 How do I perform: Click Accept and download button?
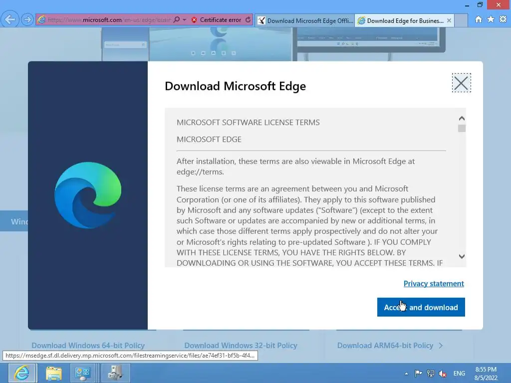(x=421, y=307)
